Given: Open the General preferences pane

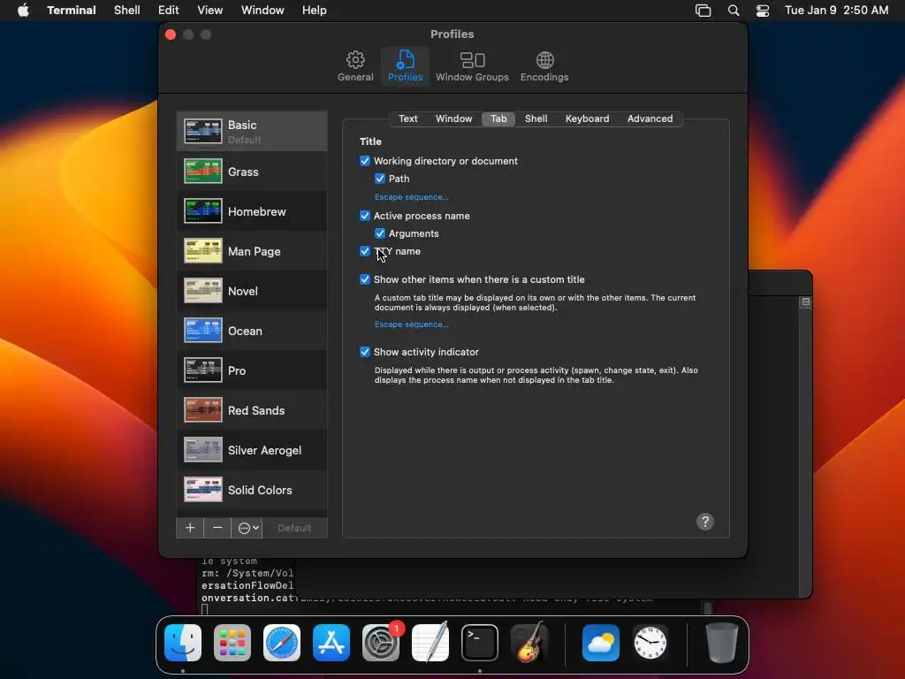Looking at the screenshot, I should click(x=355, y=66).
